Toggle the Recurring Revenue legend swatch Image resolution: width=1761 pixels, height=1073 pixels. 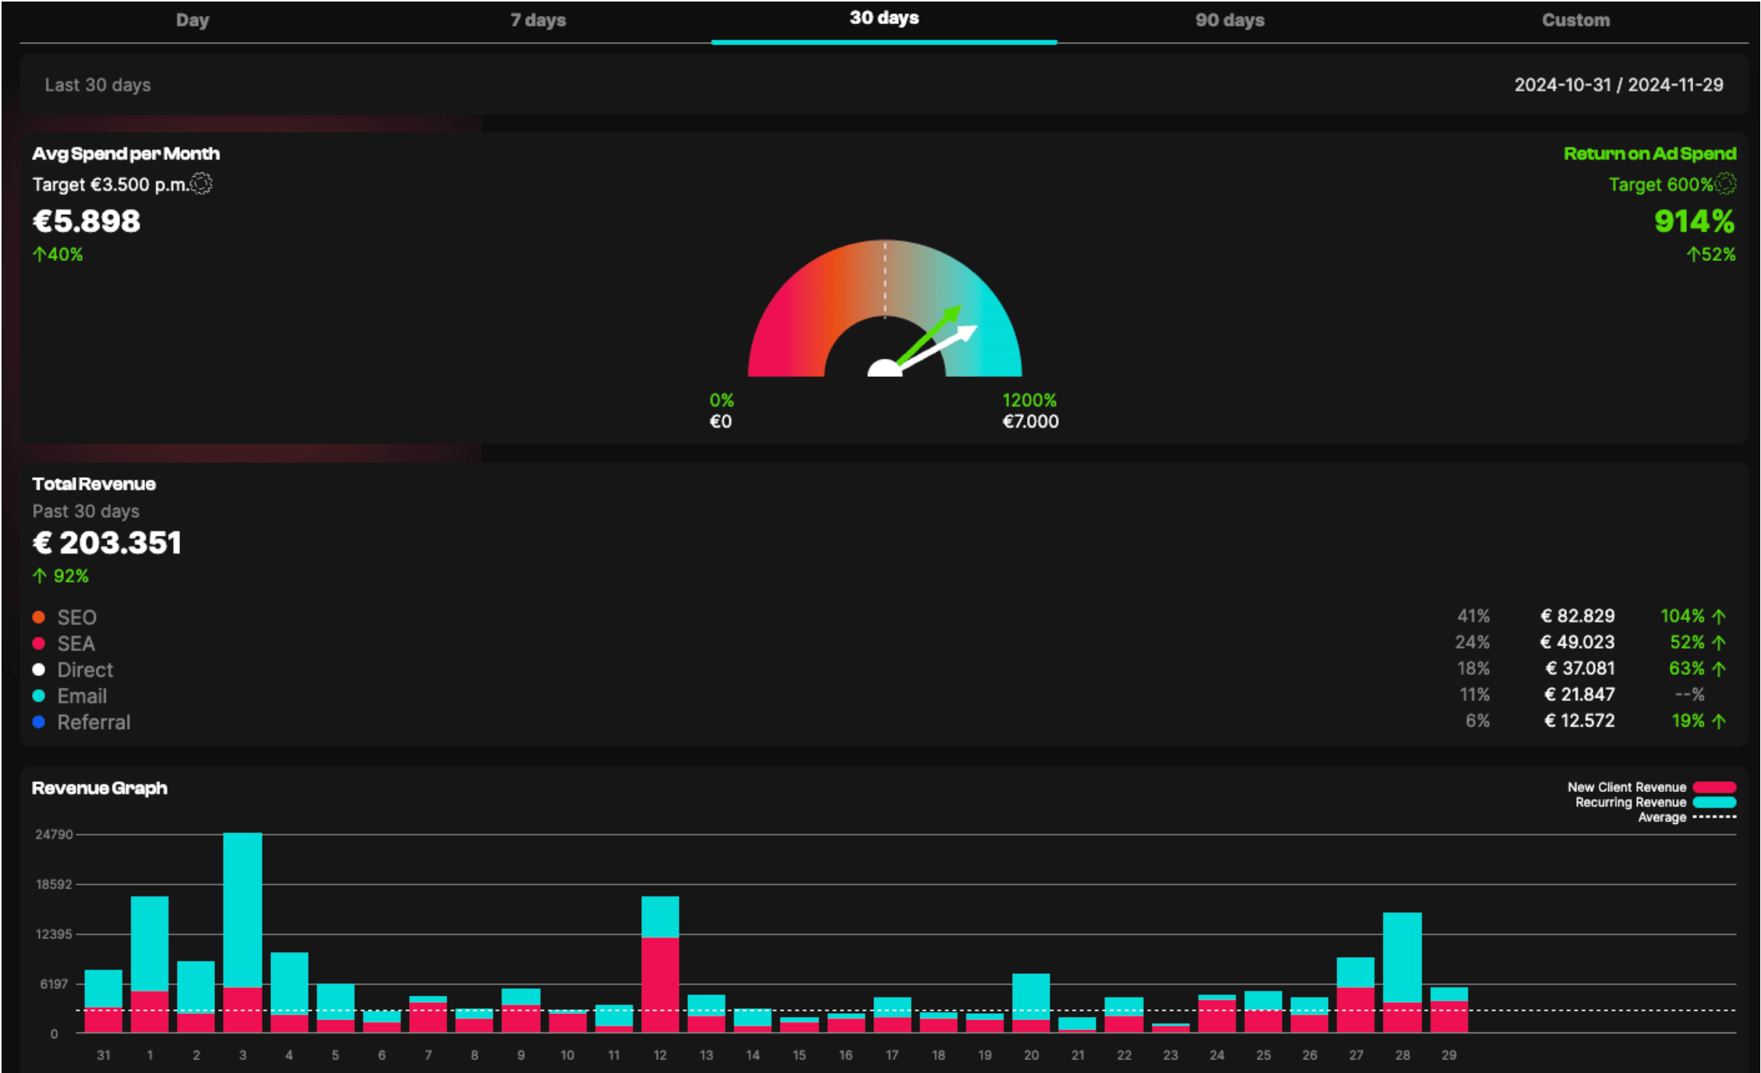(x=1714, y=802)
